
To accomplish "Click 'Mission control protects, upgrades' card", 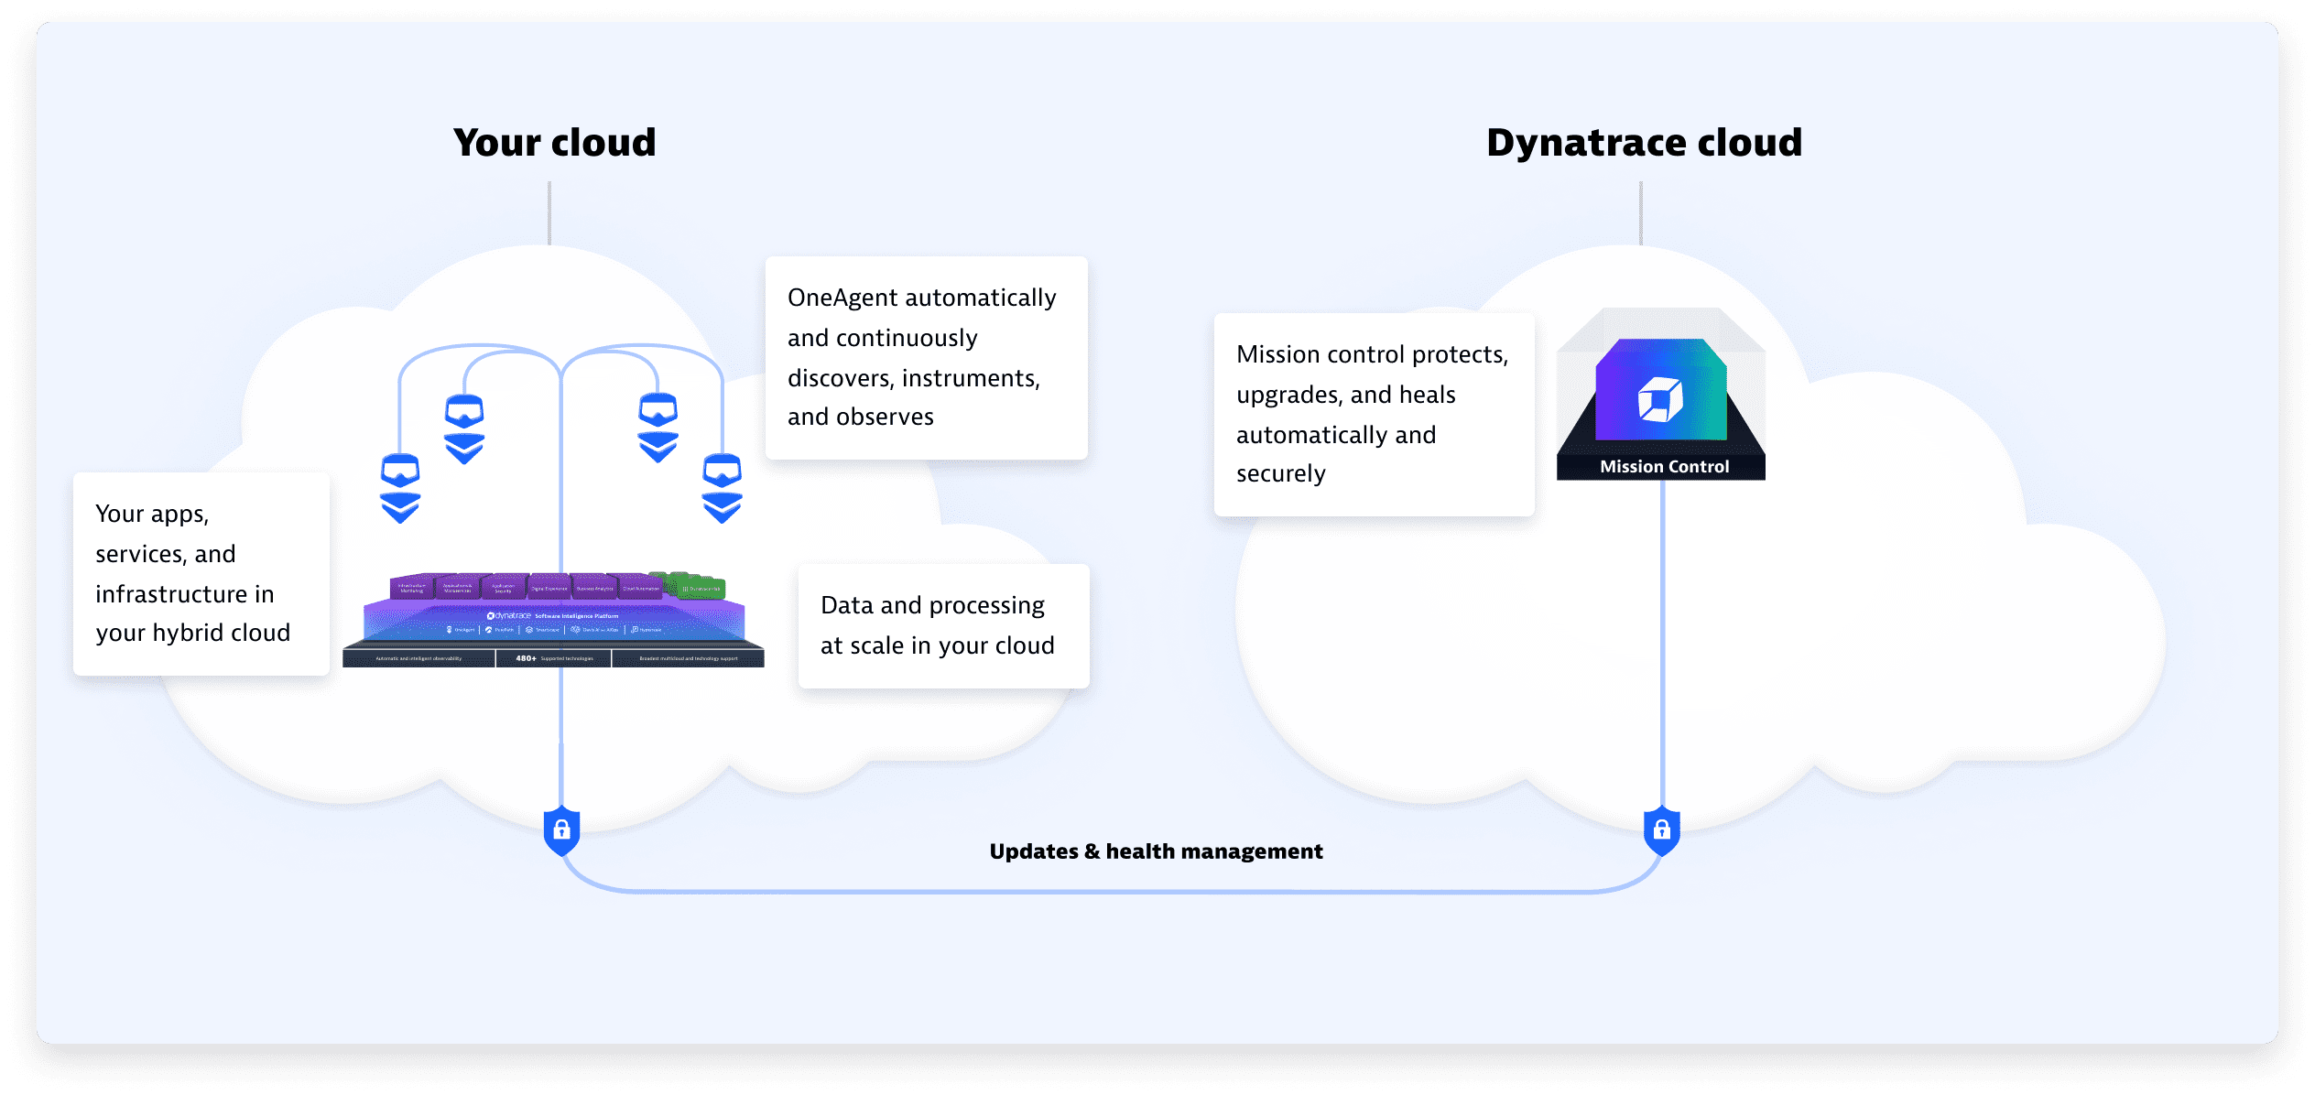I will (x=1374, y=415).
